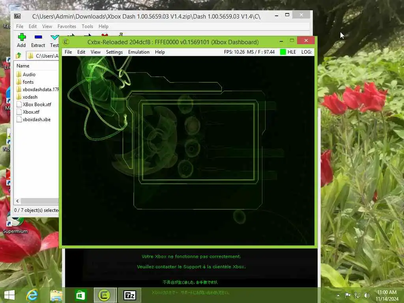Select the xodash folder
The height and width of the screenshot is (303, 404).
point(27,97)
